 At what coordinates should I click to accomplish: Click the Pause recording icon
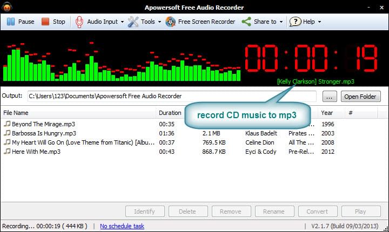tap(11, 22)
